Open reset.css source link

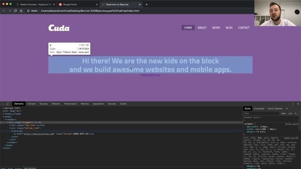pos(291,138)
